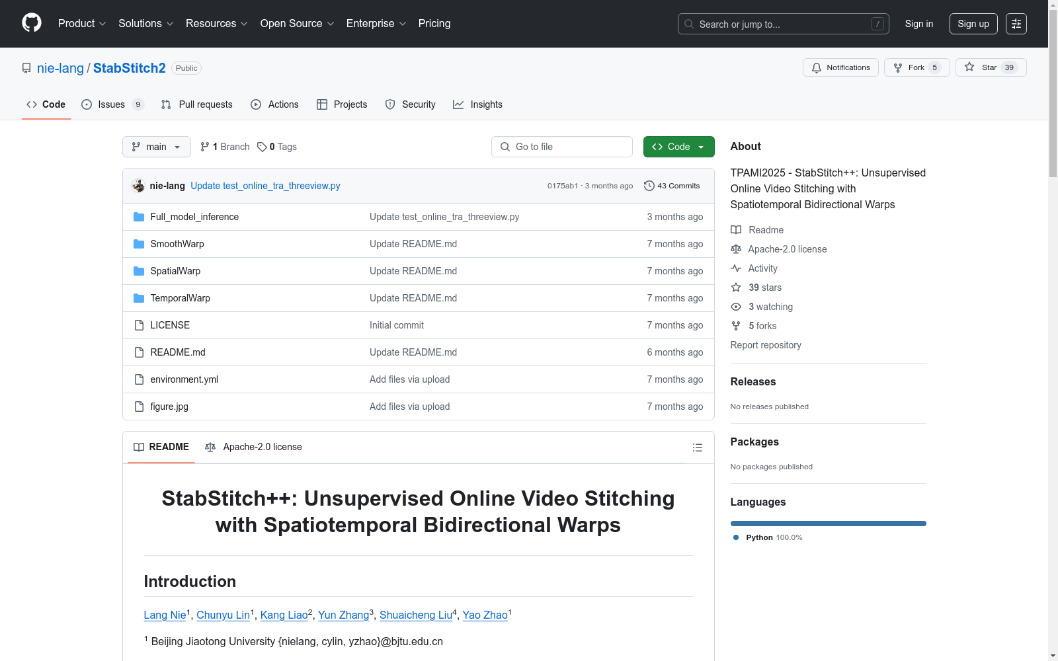Click nie-lang's avatar in commit bar
1058x661 pixels.
click(x=138, y=186)
